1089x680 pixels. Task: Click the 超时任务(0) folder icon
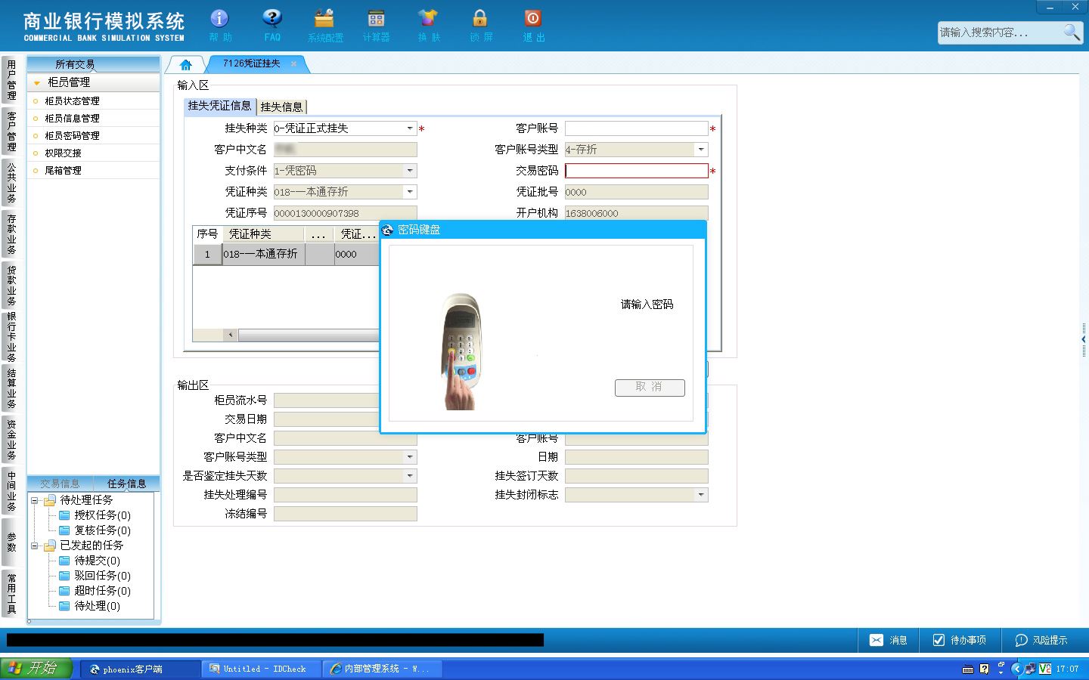(64, 591)
